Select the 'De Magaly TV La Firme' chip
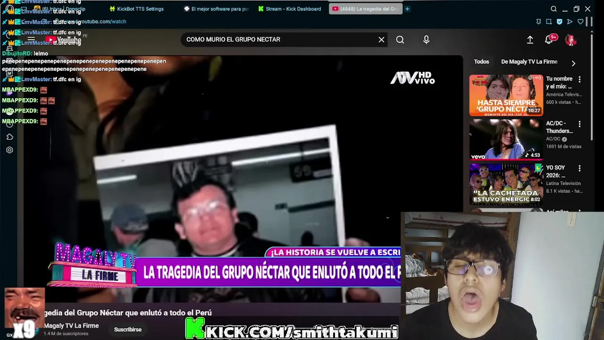The height and width of the screenshot is (340, 604). (x=529, y=62)
